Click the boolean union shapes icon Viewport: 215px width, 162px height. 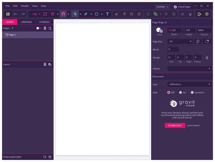click(x=156, y=14)
